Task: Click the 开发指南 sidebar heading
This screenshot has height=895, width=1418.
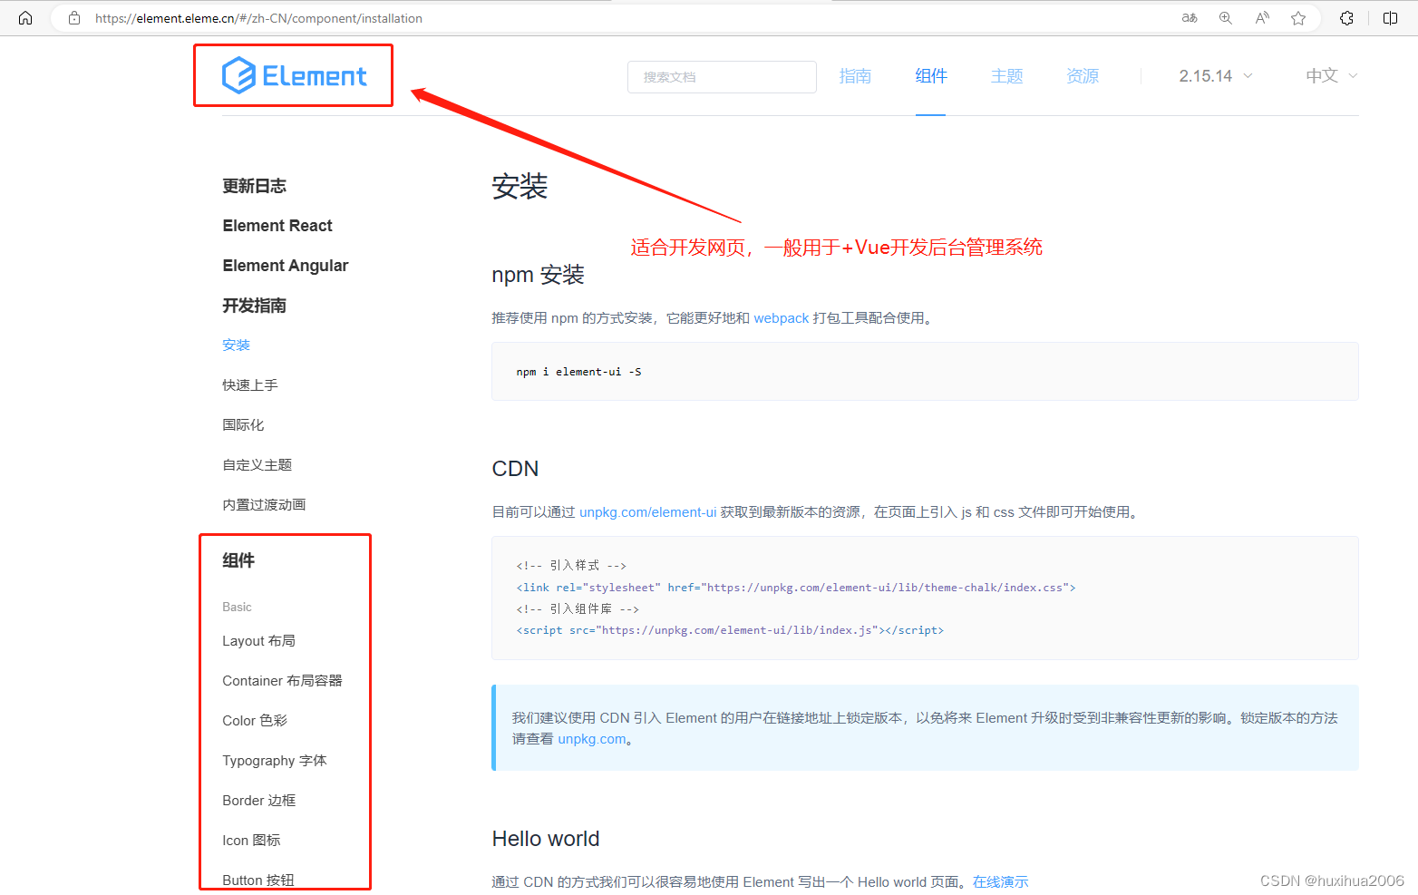Action: pos(255,306)
